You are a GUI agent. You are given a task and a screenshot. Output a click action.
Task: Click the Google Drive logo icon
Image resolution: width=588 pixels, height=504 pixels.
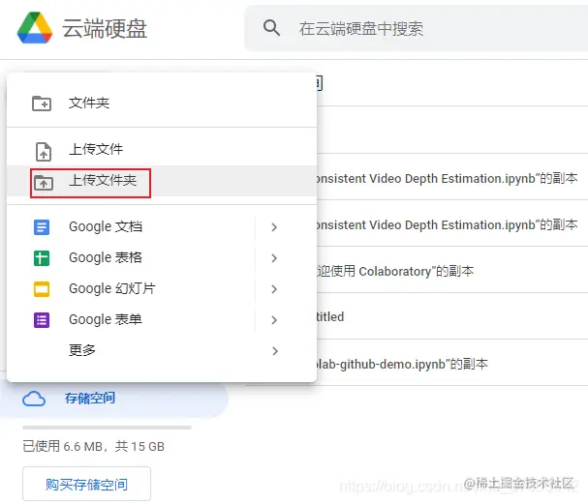(x=35, y=28)
